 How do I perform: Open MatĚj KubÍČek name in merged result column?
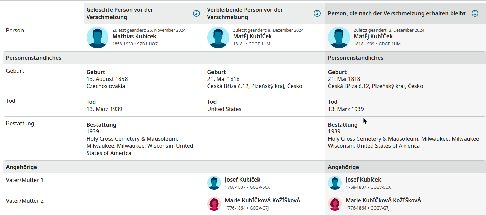(373, 36)
